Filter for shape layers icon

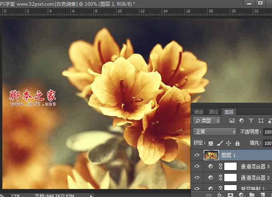click(x=261, y=120)
